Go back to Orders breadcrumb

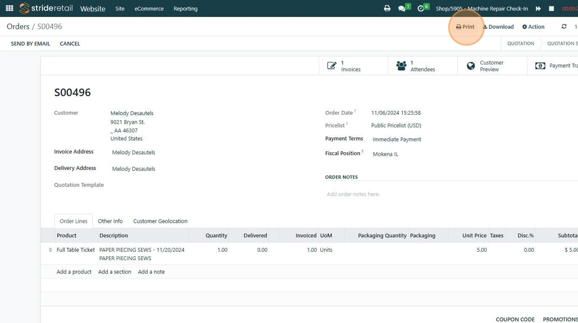coord(18,26)
